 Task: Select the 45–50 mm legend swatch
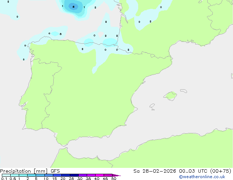(x=108, y=175)
